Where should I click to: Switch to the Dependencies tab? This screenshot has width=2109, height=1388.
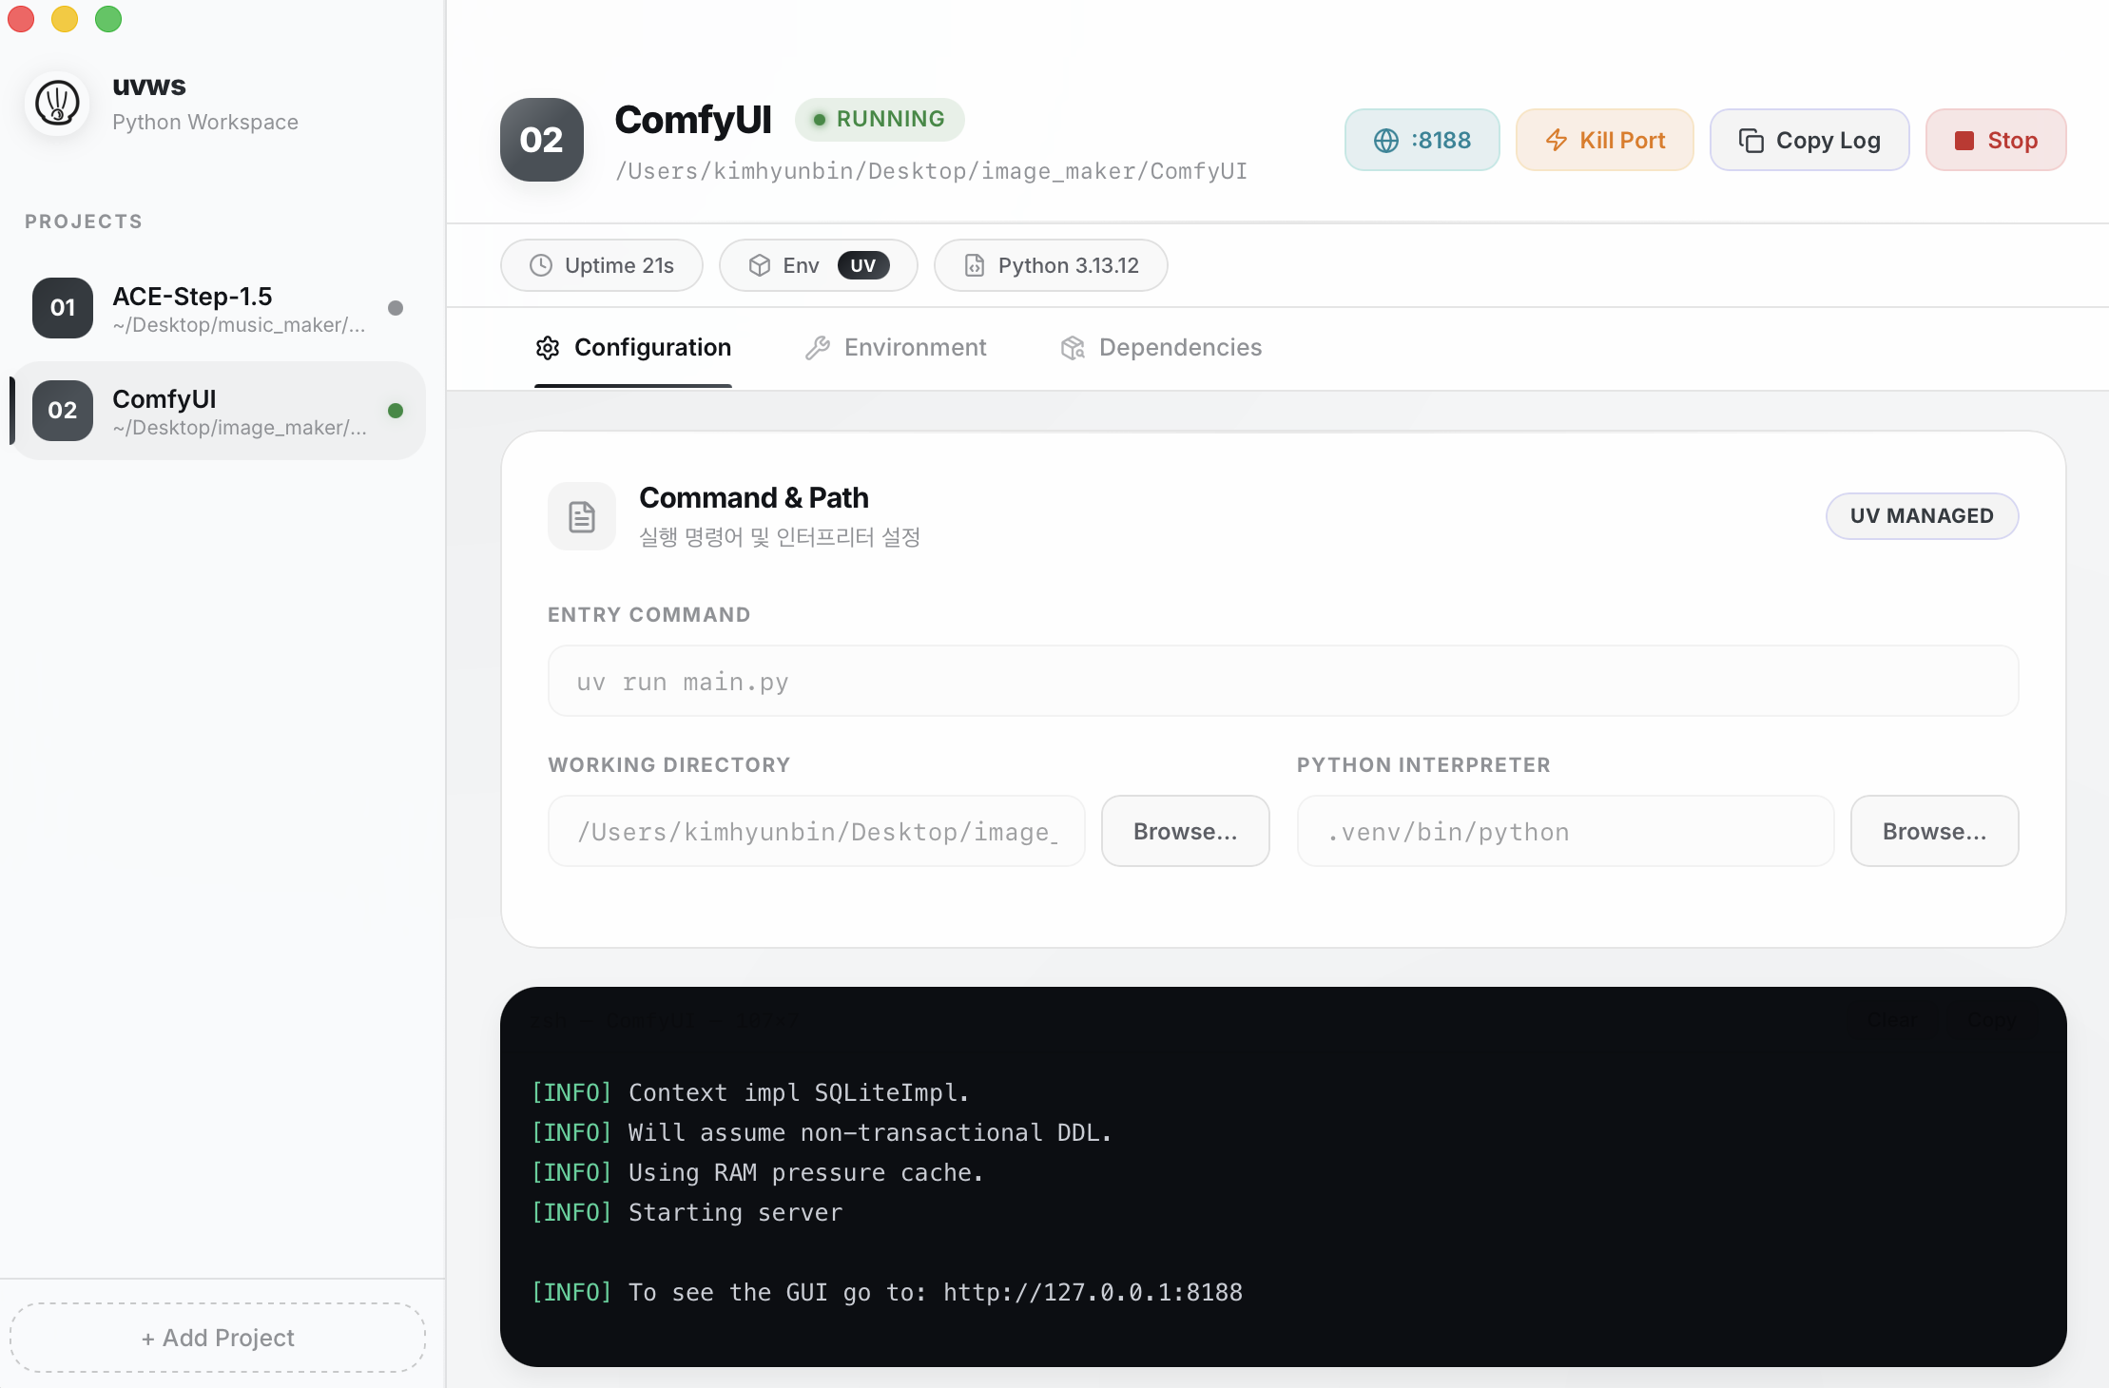pos(1161,348)
